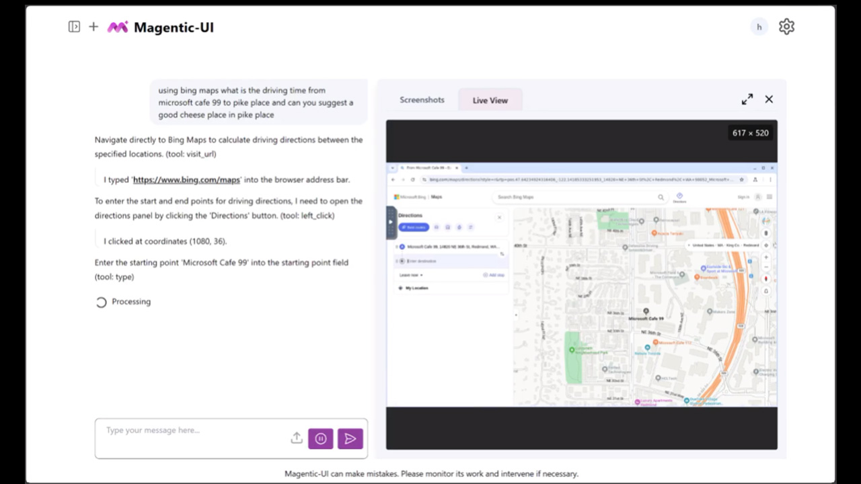
Task: Send the message with arrow button
Action: [x=350, y=439]
